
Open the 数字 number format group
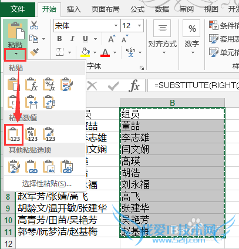pyautogui.click(x=192, y=38)
